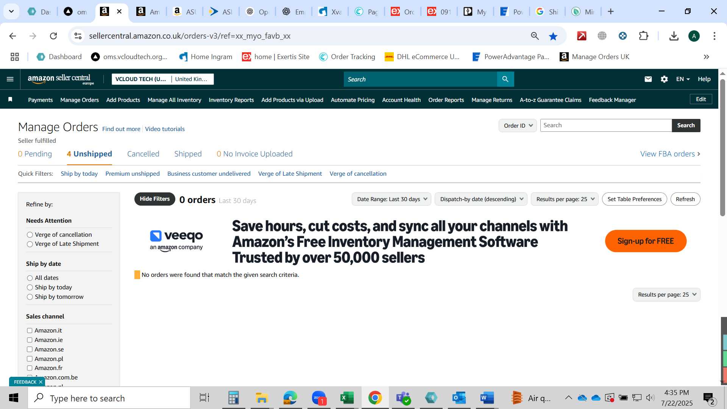727x409 pixels.
Task: Open View FBA orders link
Action: tap(670, 154)
